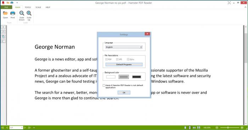Click the Scale Up magnifier icon

[29, 13]
